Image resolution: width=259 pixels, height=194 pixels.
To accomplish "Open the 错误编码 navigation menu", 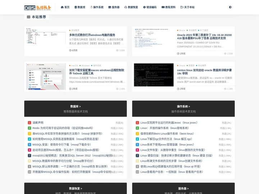I will [150, 7].
